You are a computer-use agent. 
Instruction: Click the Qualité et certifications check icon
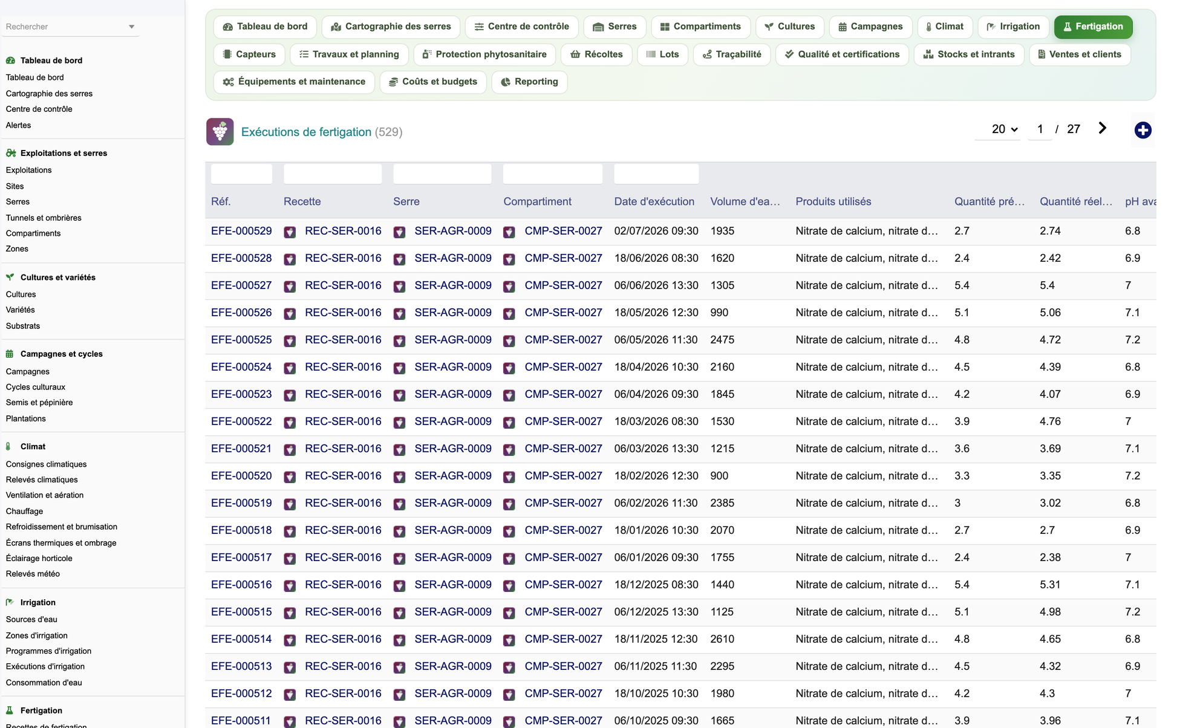(x=789, y=54)
